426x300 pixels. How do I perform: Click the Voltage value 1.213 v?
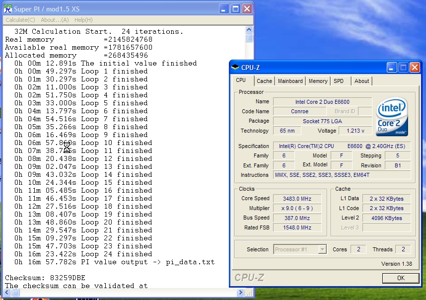pyautogui.click(x=355, y=131)
